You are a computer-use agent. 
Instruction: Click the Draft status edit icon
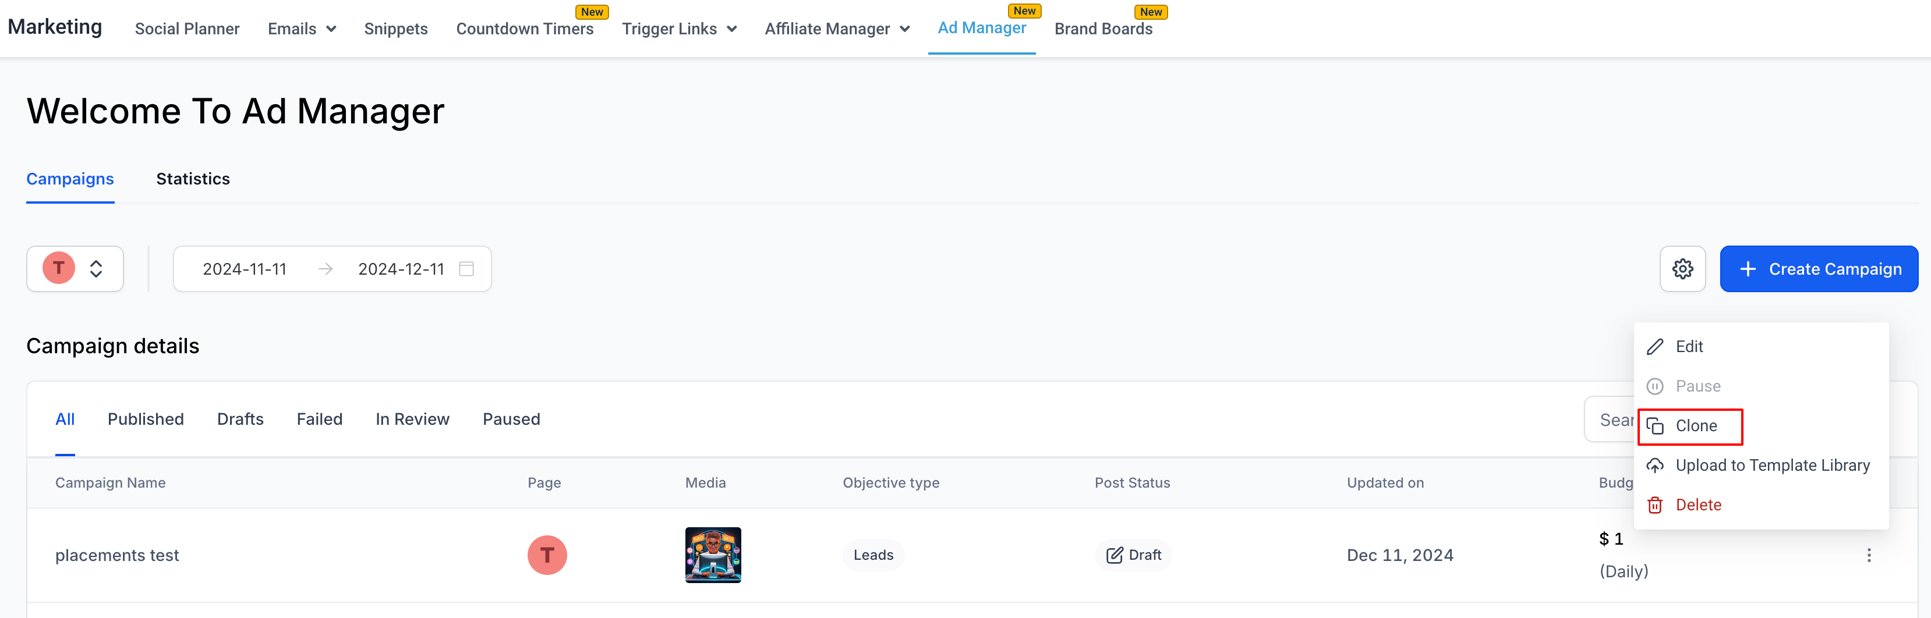(x=1114, y=555)
